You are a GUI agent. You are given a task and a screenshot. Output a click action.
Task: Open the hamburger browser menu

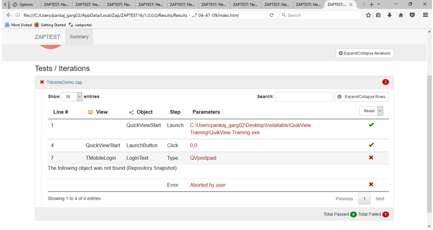(425, 15)
